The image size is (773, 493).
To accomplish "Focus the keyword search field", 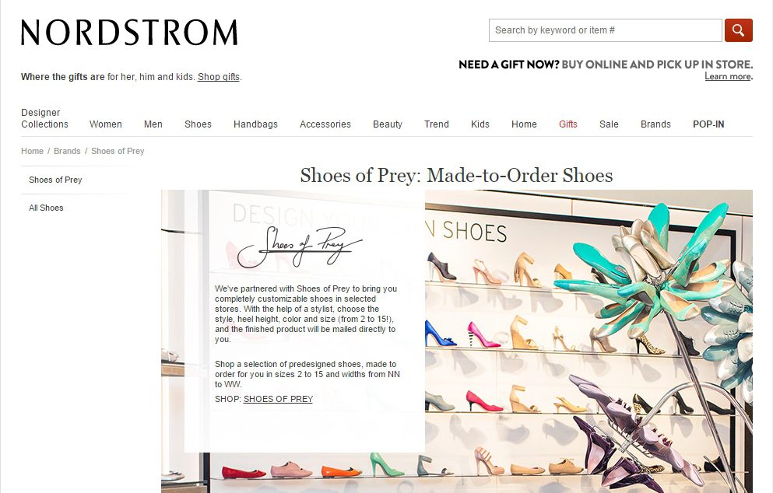I will (606, 30).
